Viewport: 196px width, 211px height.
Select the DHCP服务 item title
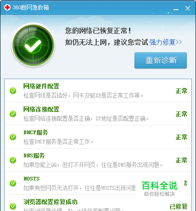[x=36, y=132]
